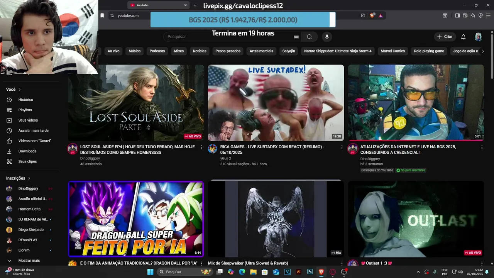Close the YouTube tab
Screen dimensions: 494x278
[x=185, y=5]
